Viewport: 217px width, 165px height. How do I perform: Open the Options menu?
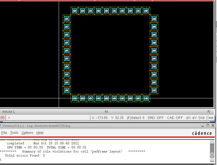[27, 133]
